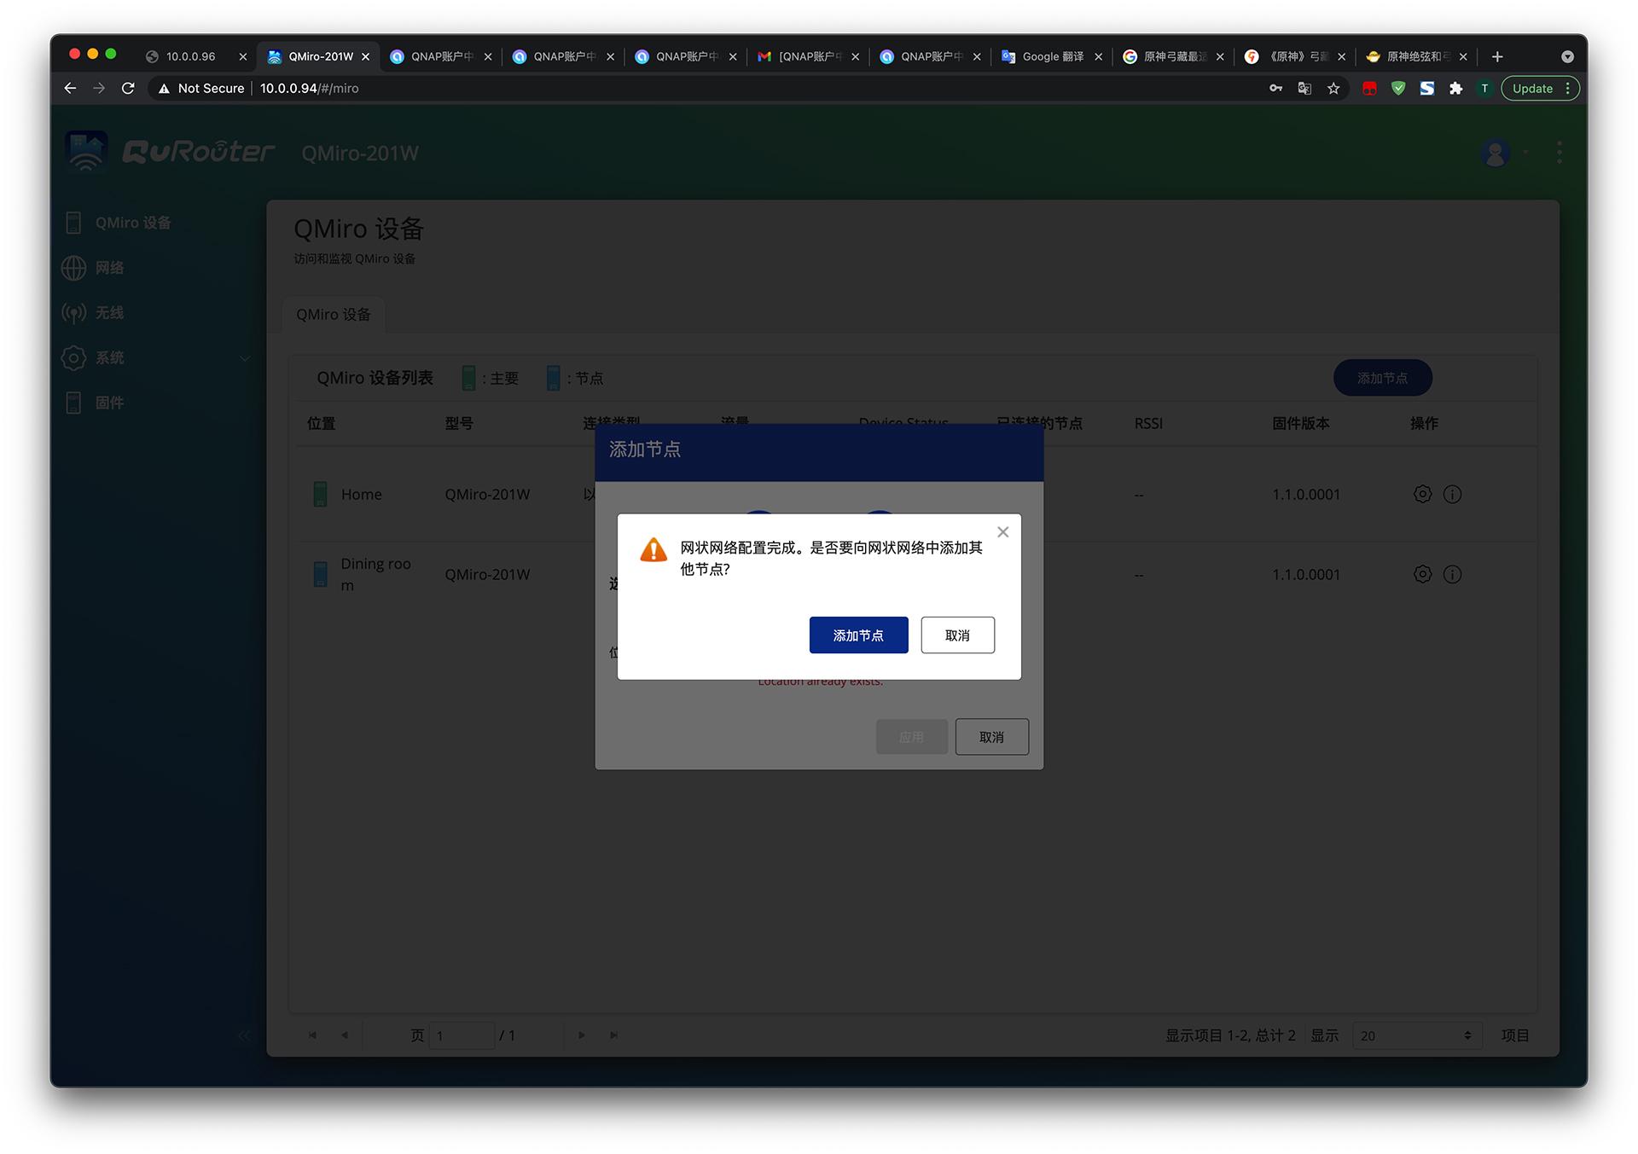Select the items-per-page dropdown showing 20
Viewport: 1638px width, 1154px height.
[x=1415, y=1035]
